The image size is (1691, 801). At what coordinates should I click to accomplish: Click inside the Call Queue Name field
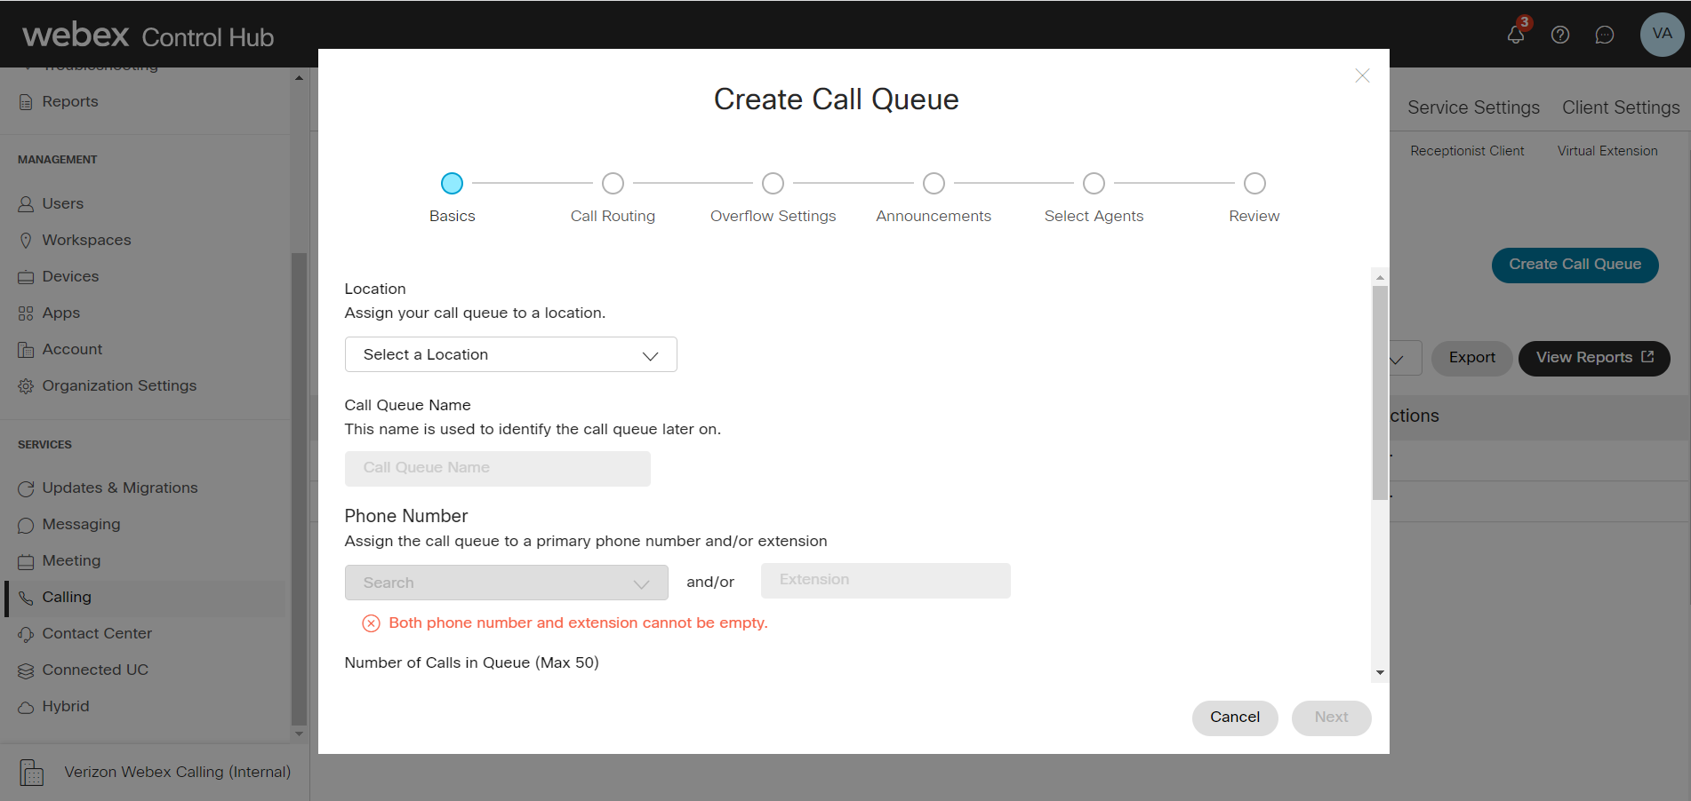(497, 468)
